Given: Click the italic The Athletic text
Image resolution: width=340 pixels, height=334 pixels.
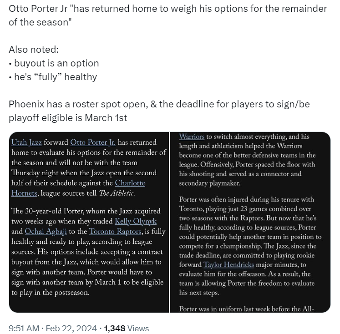Looking at the screenshot, I should (117, 193).
